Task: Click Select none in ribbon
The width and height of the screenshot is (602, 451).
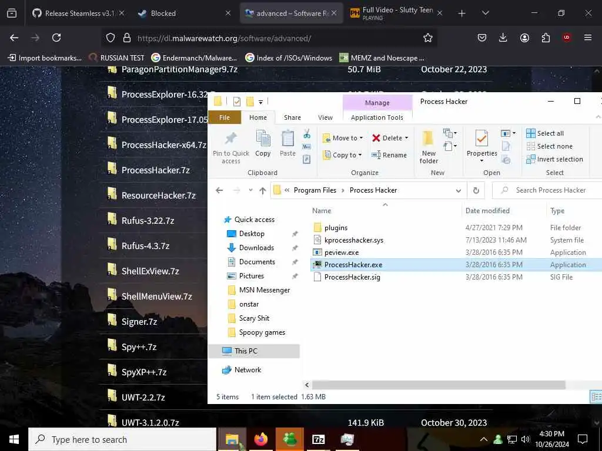Action: (550, 146)
